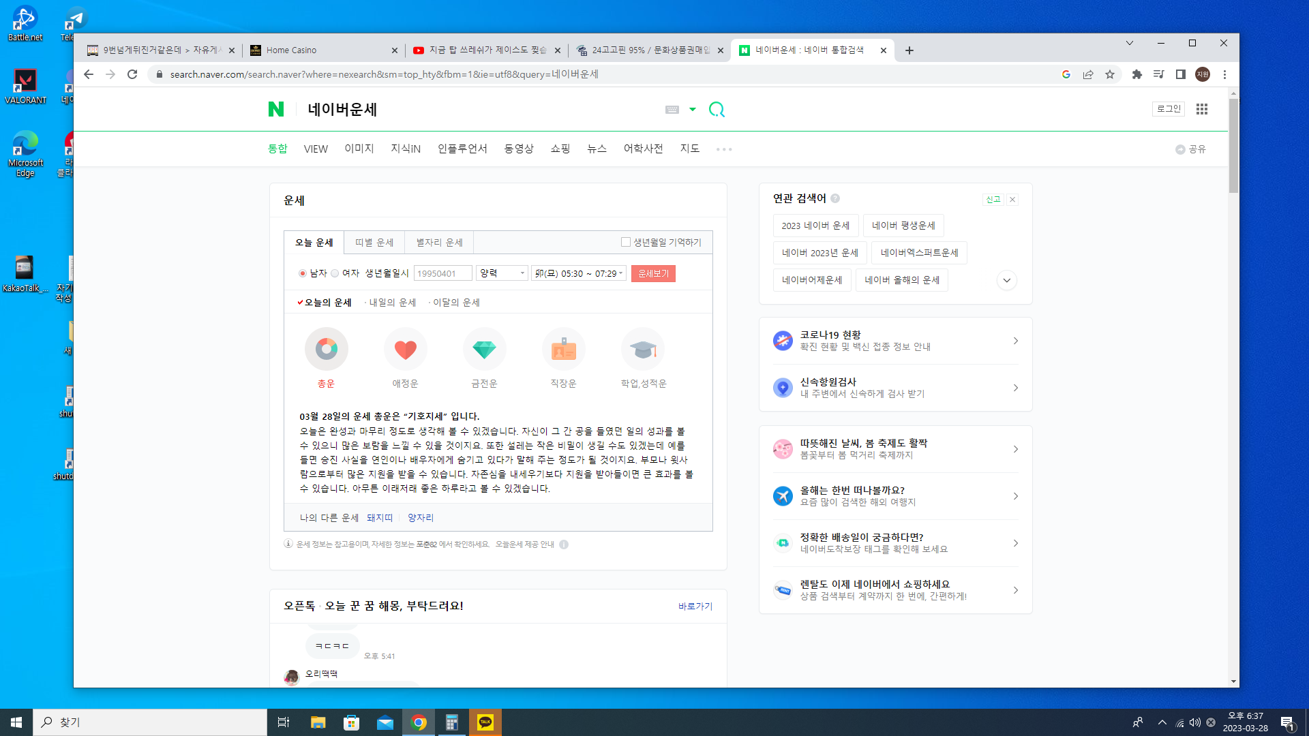This screenshot has height=736, width=1309.
Task: Open Microsoft Edge desktop shortcut
Action: click(x=25, y=153)
